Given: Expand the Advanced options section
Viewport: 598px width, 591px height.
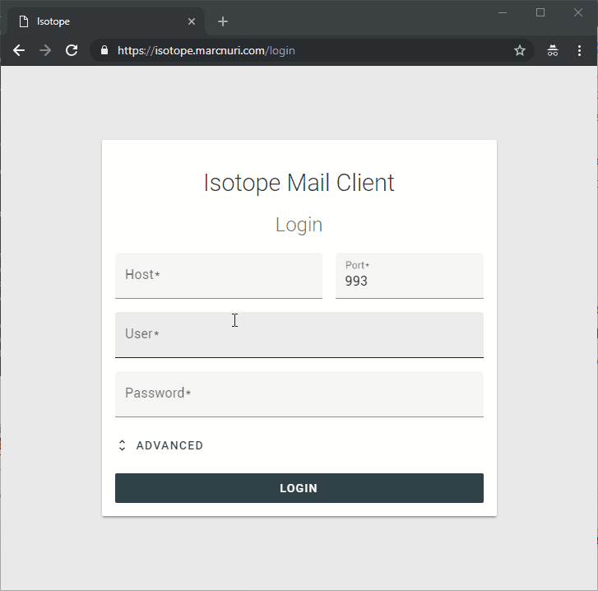Looking at the screenshot, I should point(160,445).
